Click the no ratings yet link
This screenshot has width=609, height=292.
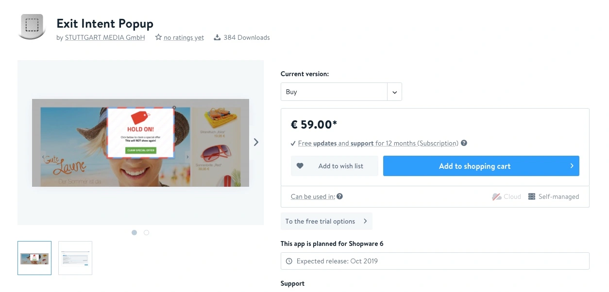185,37
